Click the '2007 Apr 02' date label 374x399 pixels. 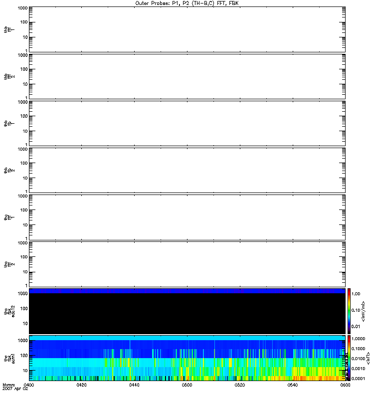(15, 389)
